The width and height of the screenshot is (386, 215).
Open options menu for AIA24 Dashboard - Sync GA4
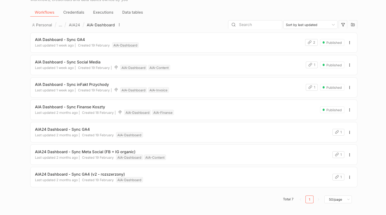tap(350, 132)
